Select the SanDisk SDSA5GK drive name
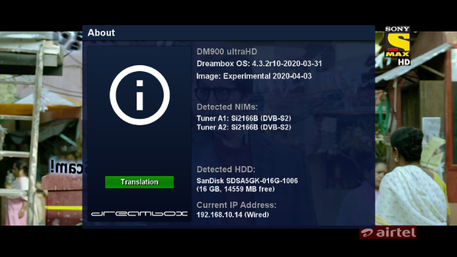The width and height of the screenshot is (457, 257). pos(247,181)
